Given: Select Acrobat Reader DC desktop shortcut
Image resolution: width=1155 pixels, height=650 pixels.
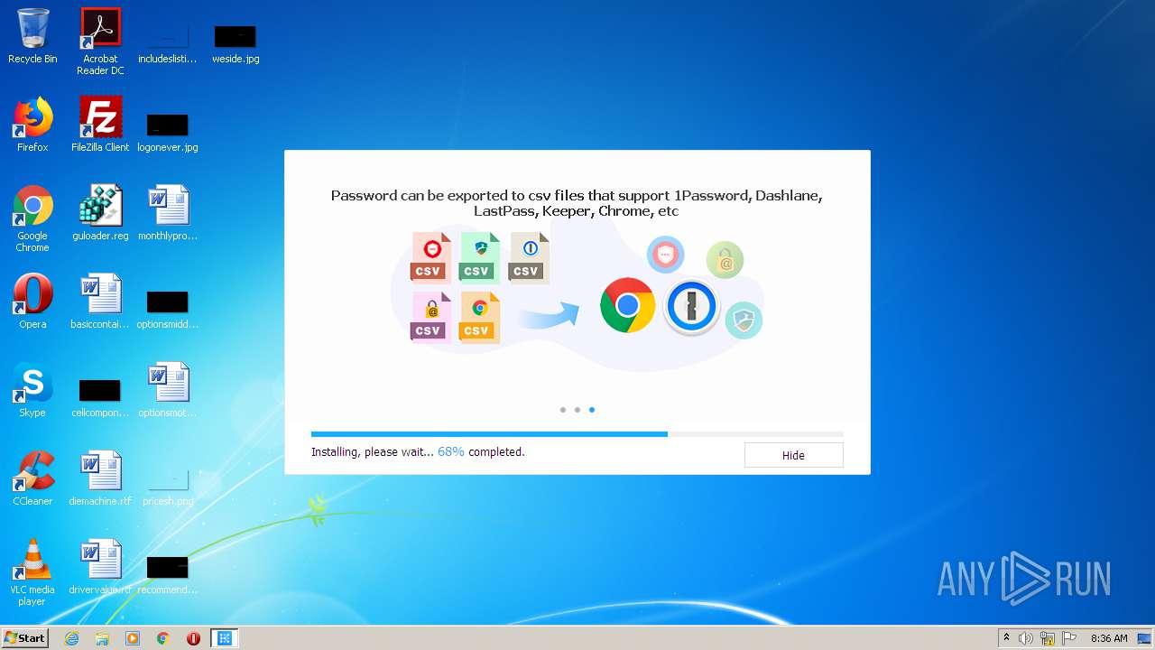Looking at the screenshot, I should click(100, 42).
